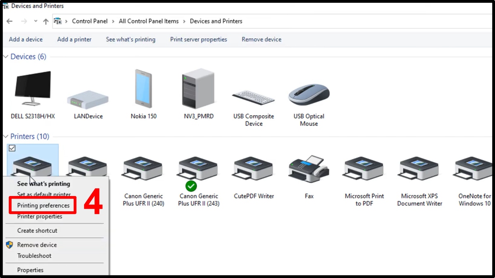Click Remove device in toolbar
495x278 pixels.
[262, 40]
